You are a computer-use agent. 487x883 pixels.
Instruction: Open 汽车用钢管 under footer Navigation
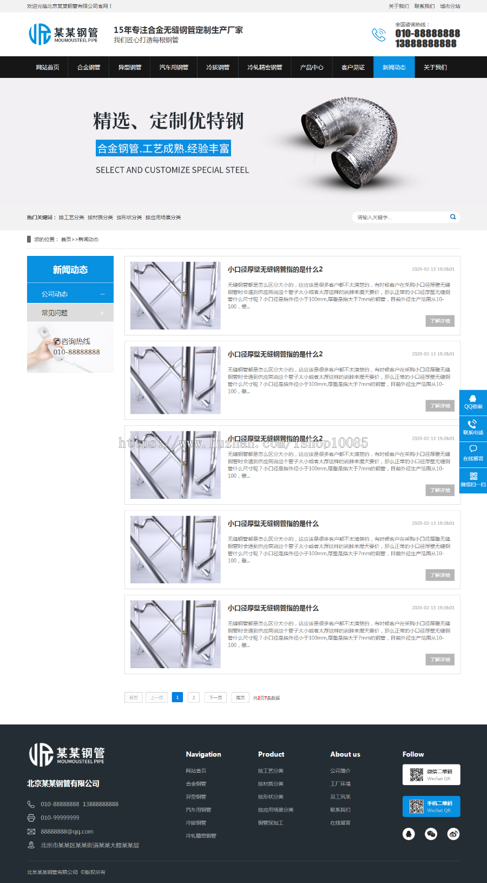pyautogui.click(x=199, y=810)
